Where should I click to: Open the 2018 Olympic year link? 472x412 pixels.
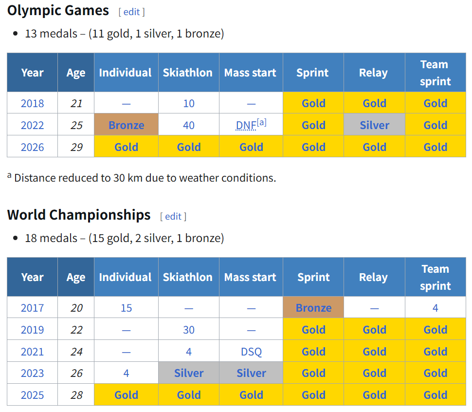point(32,103)
